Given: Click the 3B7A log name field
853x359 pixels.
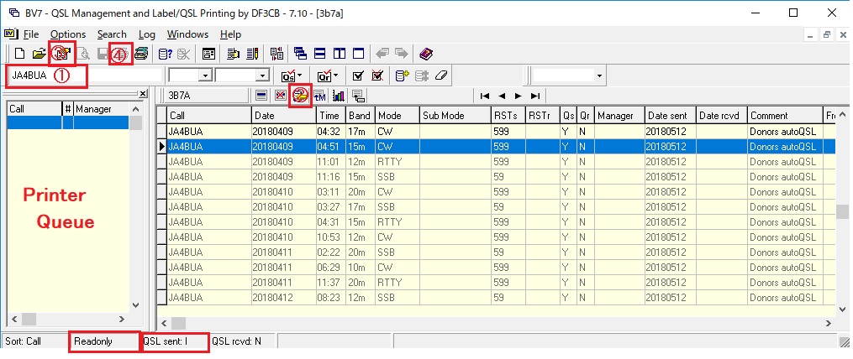Looking at the screenshot, I should [207, 96].
